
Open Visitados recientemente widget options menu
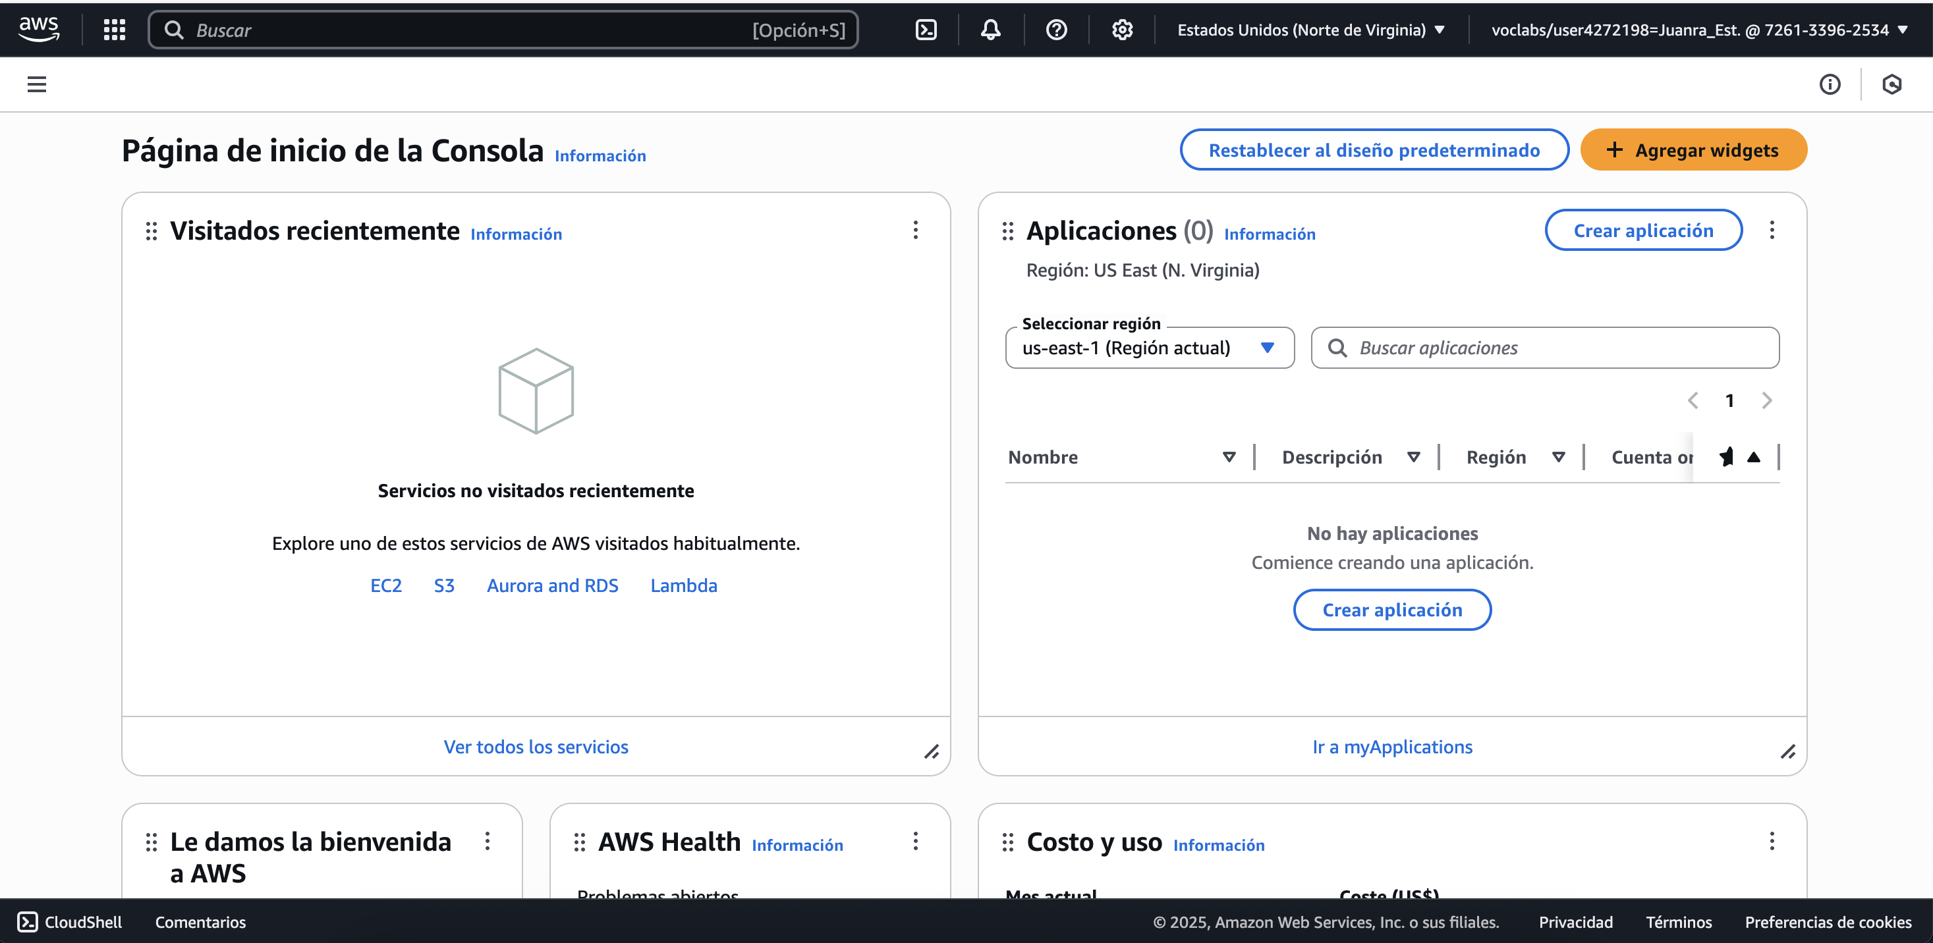(916, 230)
